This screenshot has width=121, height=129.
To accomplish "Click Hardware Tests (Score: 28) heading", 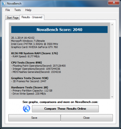I will [x=30, y=87].
